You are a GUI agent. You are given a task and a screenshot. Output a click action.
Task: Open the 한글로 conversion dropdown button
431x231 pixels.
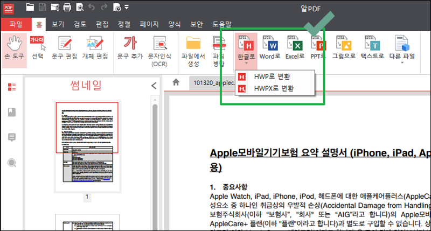click(246, 51)
